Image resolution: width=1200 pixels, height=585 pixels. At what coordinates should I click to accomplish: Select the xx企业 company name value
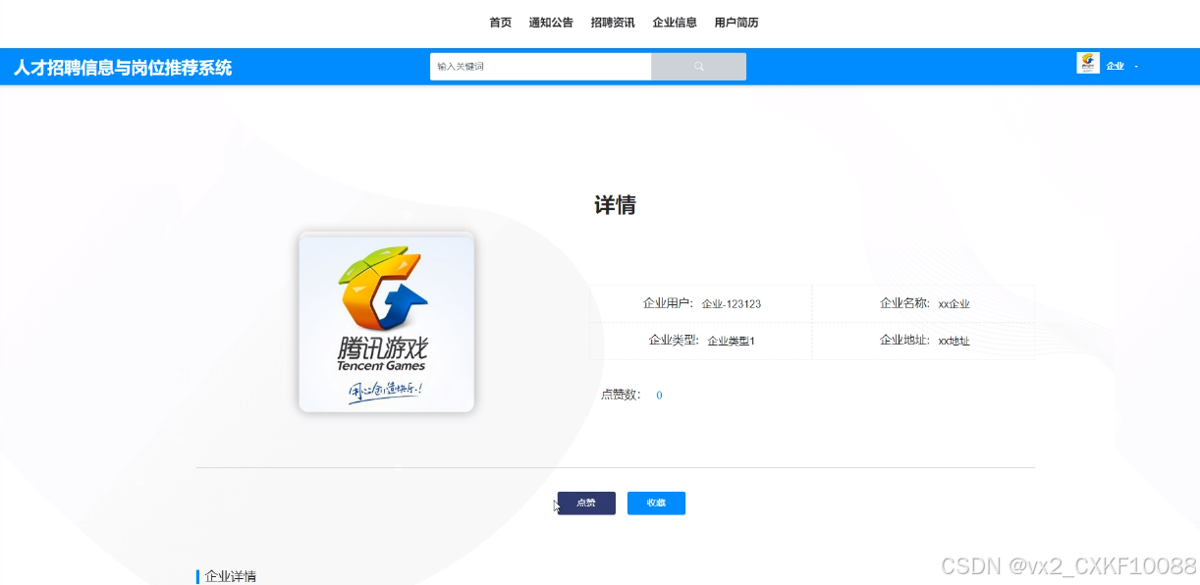(955, 304)
